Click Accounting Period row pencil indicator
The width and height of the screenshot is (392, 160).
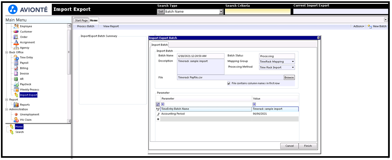[x=158, y=114]
